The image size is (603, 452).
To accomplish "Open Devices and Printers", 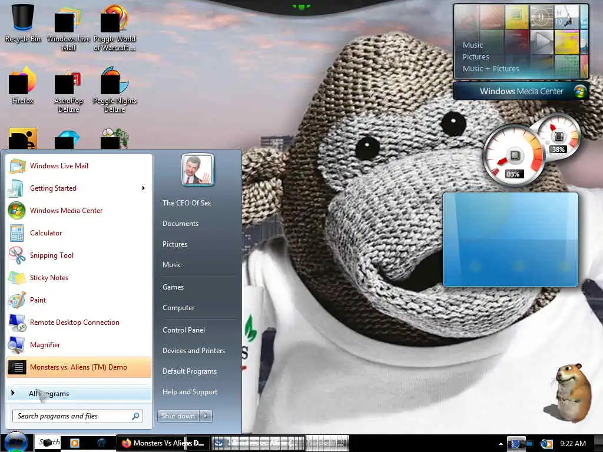I will click(194, 351).
